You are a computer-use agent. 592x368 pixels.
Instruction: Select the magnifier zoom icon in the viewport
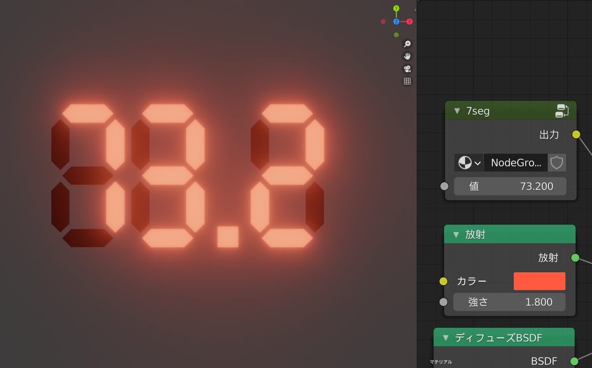[407, 43]
